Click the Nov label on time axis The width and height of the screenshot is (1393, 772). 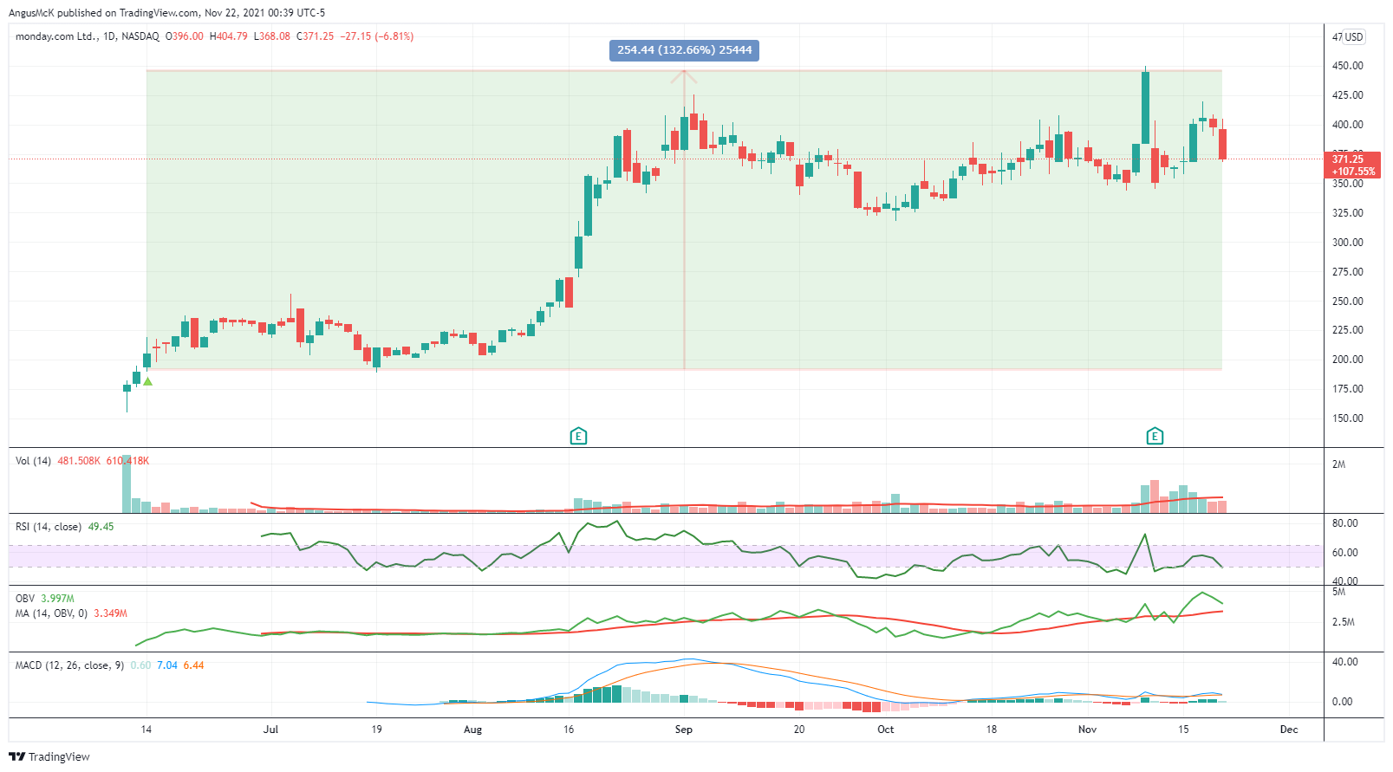1087,730
